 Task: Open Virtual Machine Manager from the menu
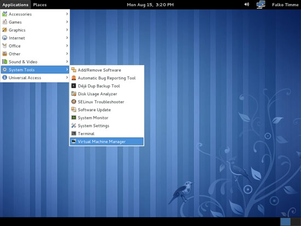click(107, 142)
